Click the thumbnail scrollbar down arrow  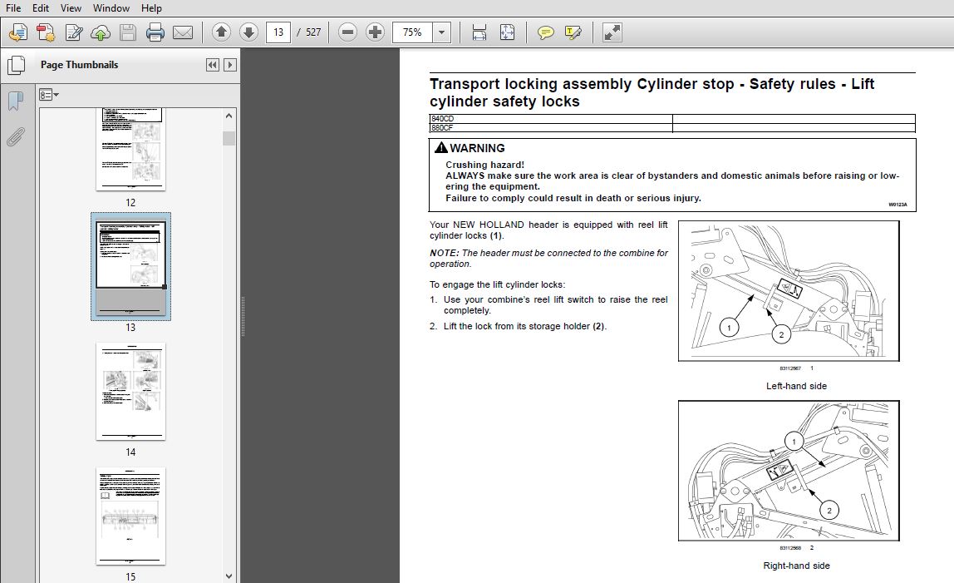pos(229,576)
